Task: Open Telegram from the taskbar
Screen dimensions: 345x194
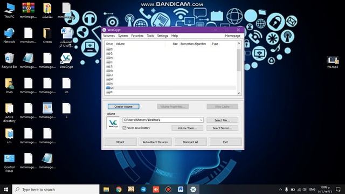Action: click(x=143, y=189)
